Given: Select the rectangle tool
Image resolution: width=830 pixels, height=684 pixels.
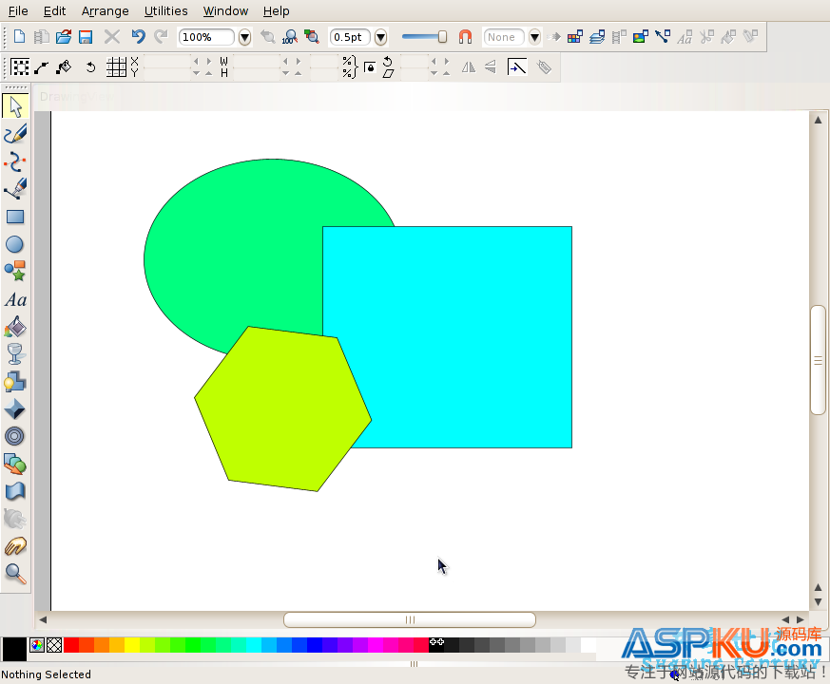Looking at the screenshot, I should pos(15,217).
